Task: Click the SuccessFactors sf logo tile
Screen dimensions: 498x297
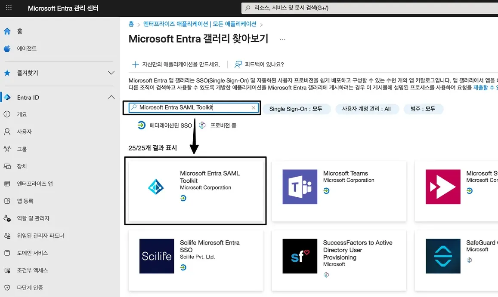Action: pos(300,256)
